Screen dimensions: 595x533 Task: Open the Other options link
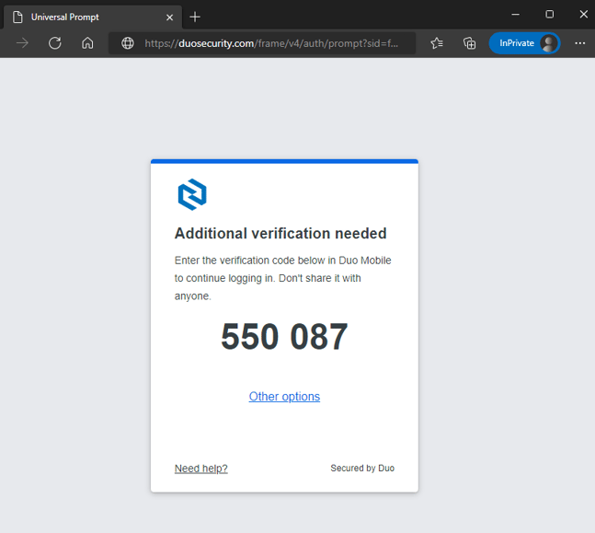pos(284,396)
